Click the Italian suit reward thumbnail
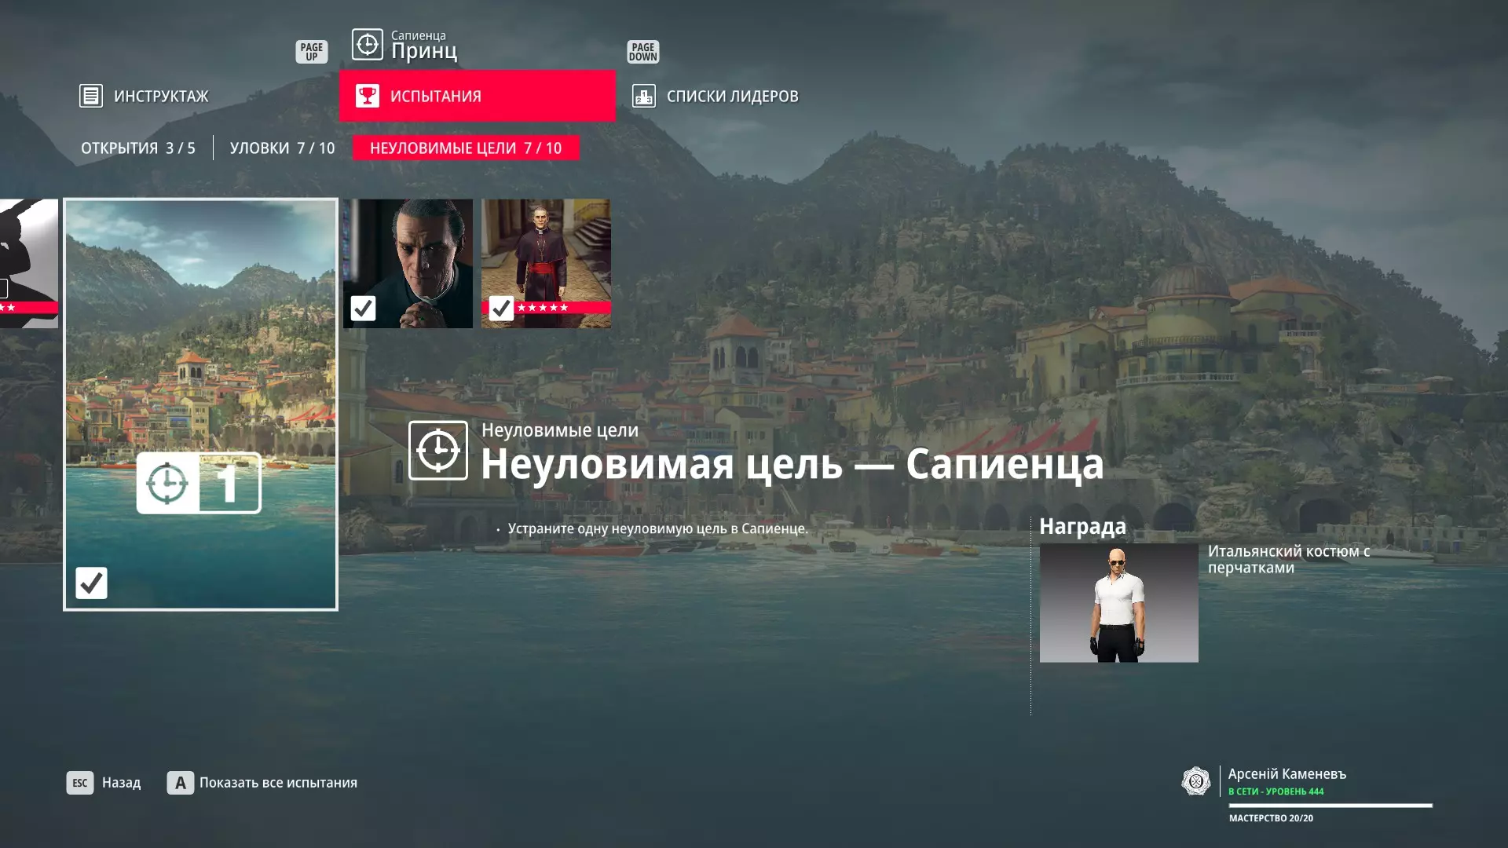This screenshot has width=1508, height=848. (x=1118, y=603)
